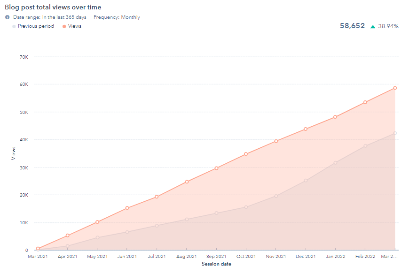417x274 pixels.
Task: Toggle the Views series legend label
Action: pyautogui.click(x=75, y=26)
